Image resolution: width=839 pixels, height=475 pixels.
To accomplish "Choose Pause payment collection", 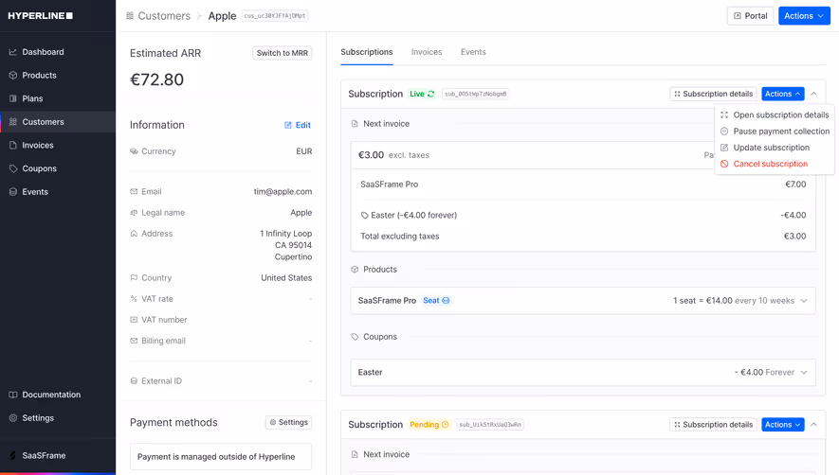I will tap(775, 132).
